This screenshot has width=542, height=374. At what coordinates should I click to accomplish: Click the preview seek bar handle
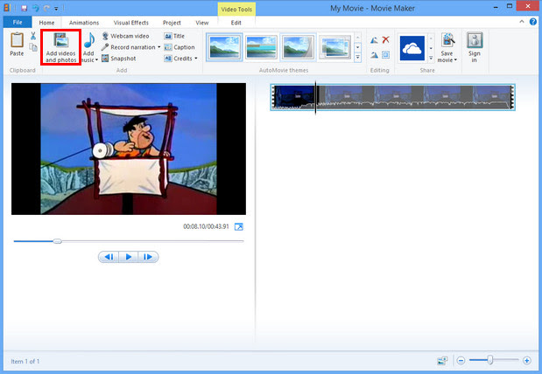[x=58, y=241]
